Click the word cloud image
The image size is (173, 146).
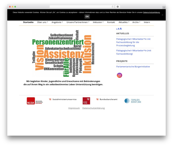pos(63,53)
